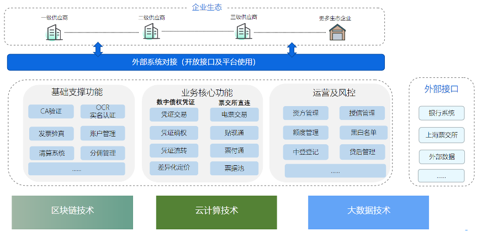Image resolution: width=477 pixels, height=231 pixels.
Task: Select the 上海票交所 box
Action: 442,135
